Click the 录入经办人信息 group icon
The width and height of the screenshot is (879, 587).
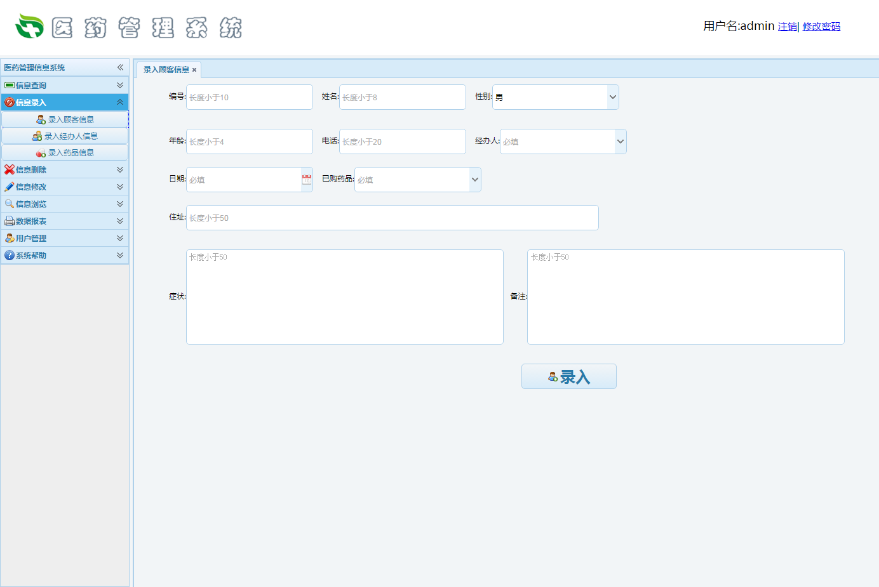click(37, 136)
